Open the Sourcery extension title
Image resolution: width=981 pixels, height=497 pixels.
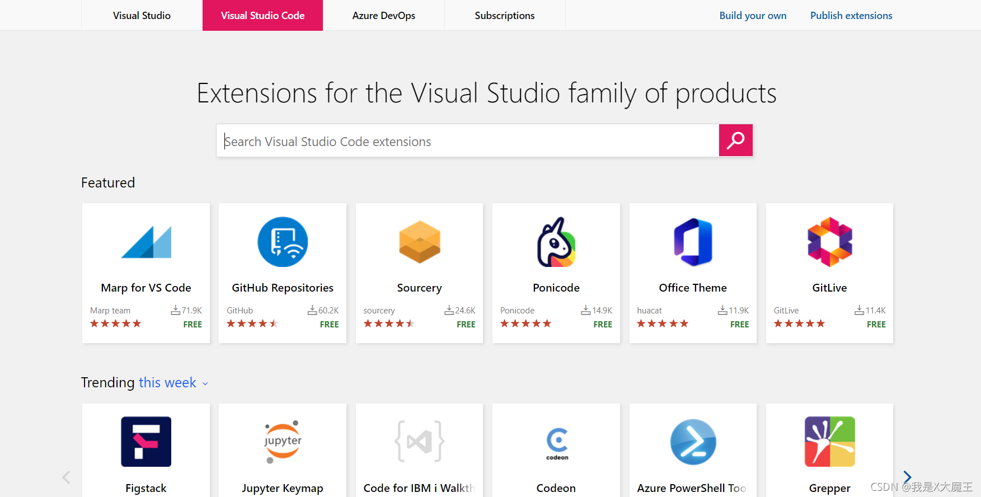pos(420,288)
